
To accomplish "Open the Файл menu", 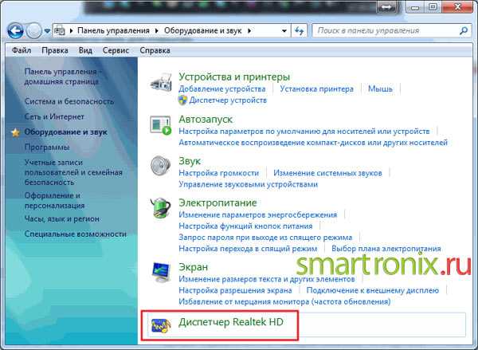I will [22, 50].
